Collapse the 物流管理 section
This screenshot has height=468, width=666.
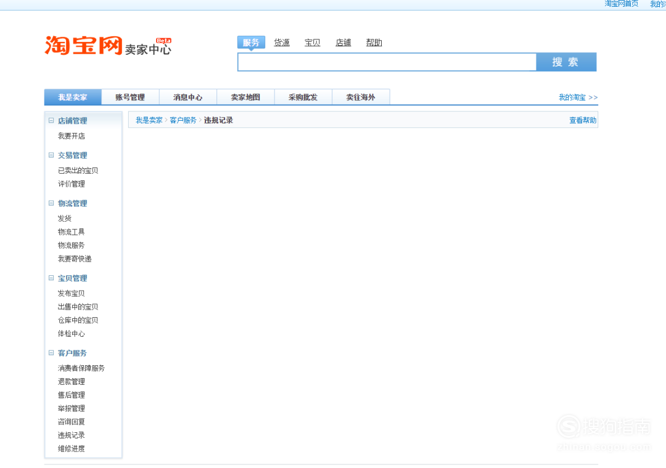click(51, 203)
